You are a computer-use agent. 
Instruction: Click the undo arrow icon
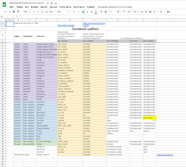point(6,12)
